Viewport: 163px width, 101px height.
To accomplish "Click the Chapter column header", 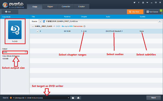I will [x=84, y=17].
